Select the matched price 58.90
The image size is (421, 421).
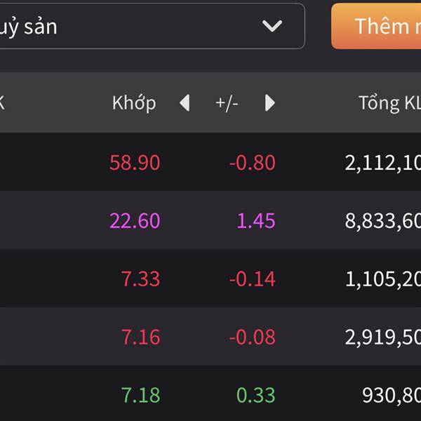(x=135, y=163)
